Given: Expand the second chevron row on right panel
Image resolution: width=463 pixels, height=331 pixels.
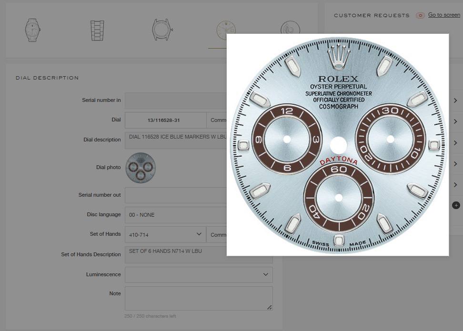Looking at the screenshot, I should pos(455,121).
